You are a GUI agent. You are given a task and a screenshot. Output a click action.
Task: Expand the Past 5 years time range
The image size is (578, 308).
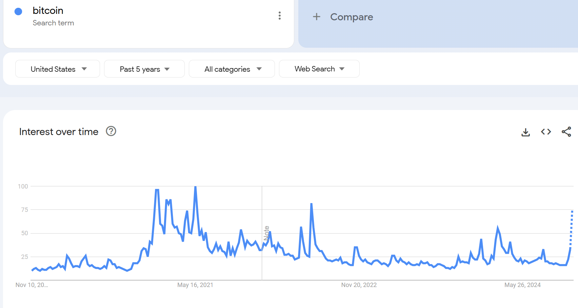(x=144, y=69)
